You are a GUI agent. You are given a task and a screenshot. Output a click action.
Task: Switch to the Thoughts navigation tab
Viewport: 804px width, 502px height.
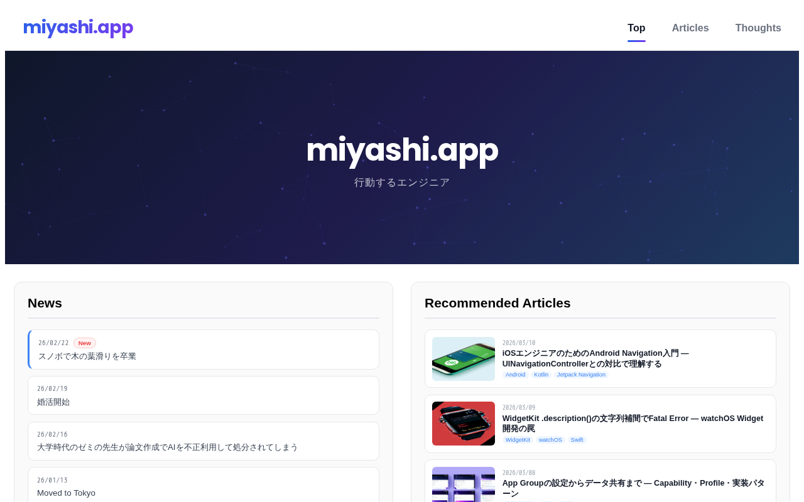pos(758,28)
